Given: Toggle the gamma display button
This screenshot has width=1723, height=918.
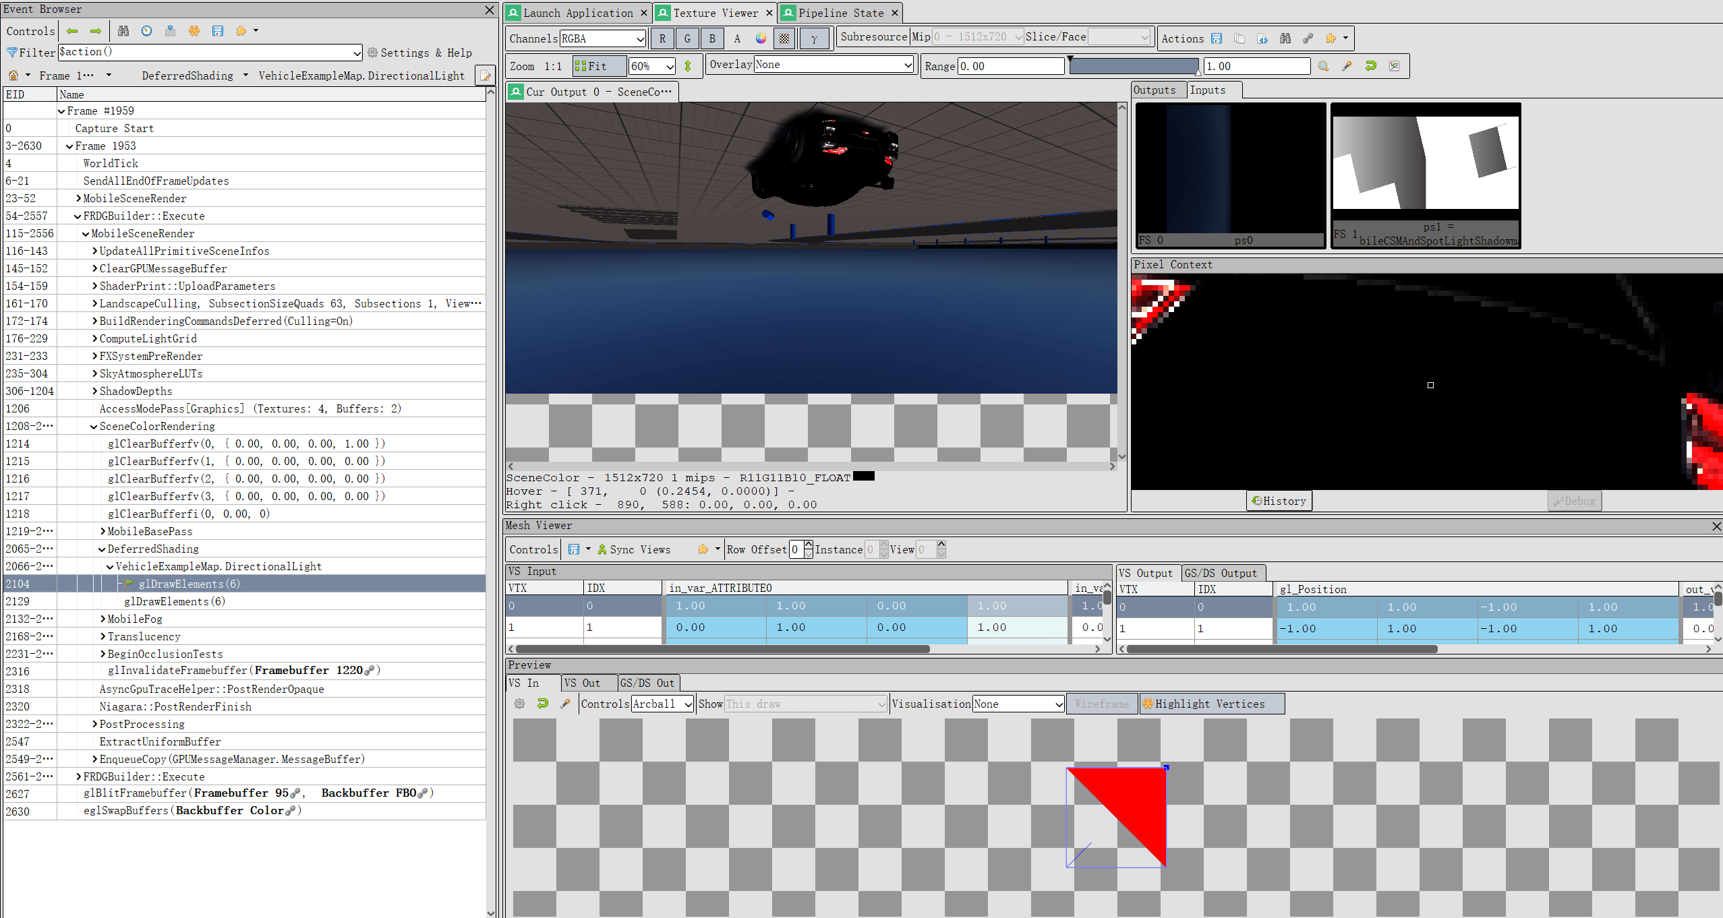Looking at the screenshot, I should tap(814, 38).
